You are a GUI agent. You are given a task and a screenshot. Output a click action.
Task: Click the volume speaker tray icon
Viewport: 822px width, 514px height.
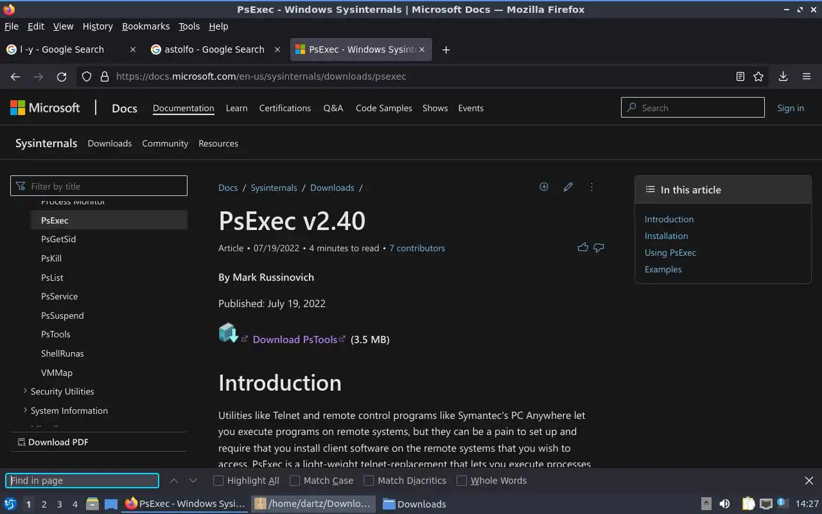click(724, 504)
